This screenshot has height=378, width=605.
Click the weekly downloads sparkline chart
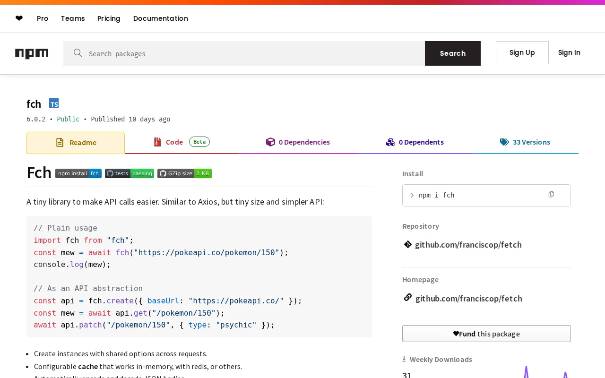tap(546, 372)
